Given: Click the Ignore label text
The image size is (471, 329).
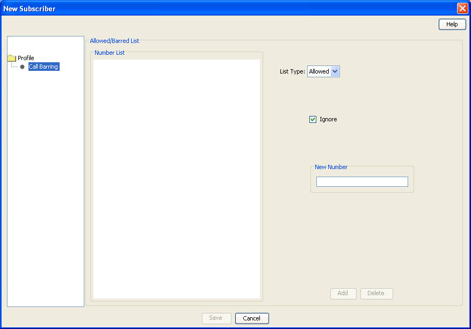Looking at the screenshot, I should (328, 120).
